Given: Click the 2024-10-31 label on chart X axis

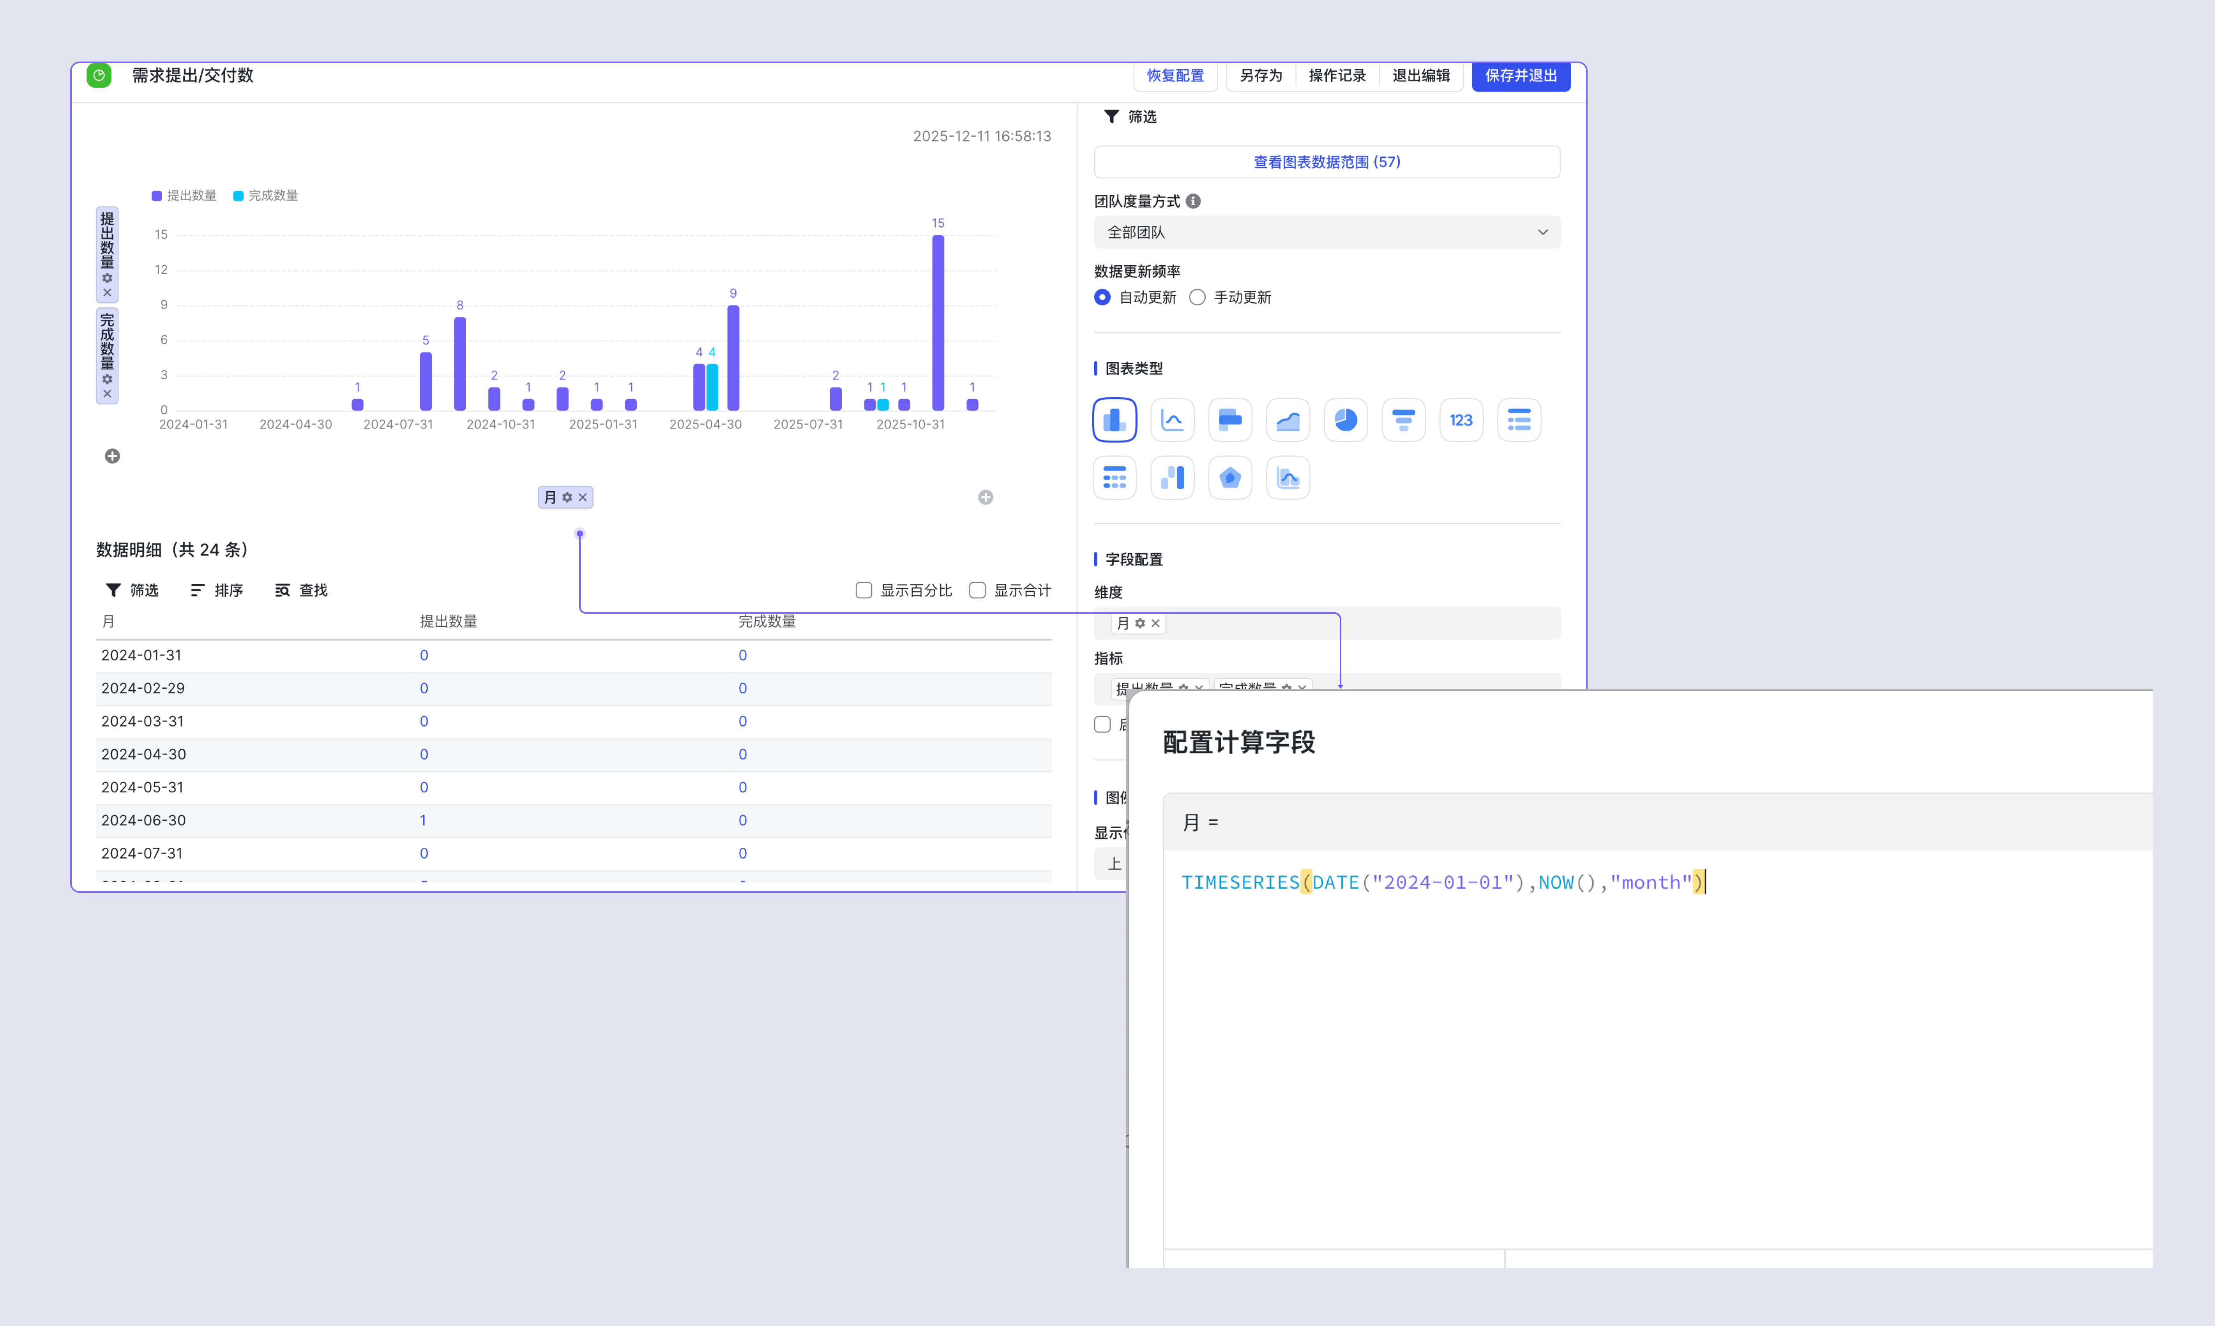Looking at the screenshot, I should tap(501, 425).
